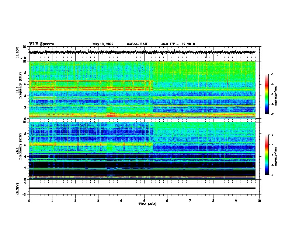Click time-axis tick label 0
292x225 pixels.
[x=29, y=201]
